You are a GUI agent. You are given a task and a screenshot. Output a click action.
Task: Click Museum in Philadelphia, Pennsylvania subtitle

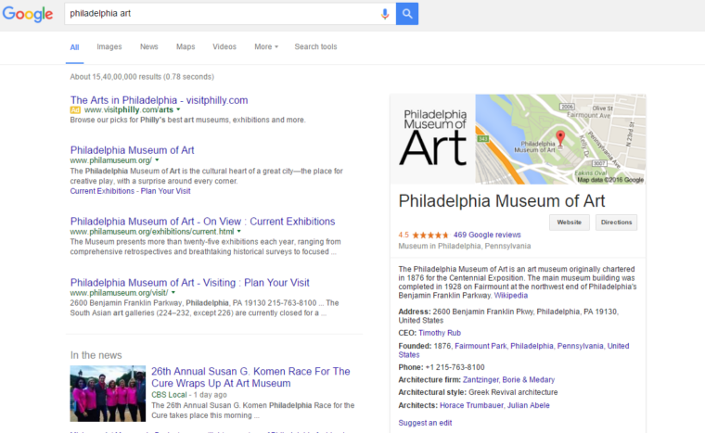pos(465,246)
